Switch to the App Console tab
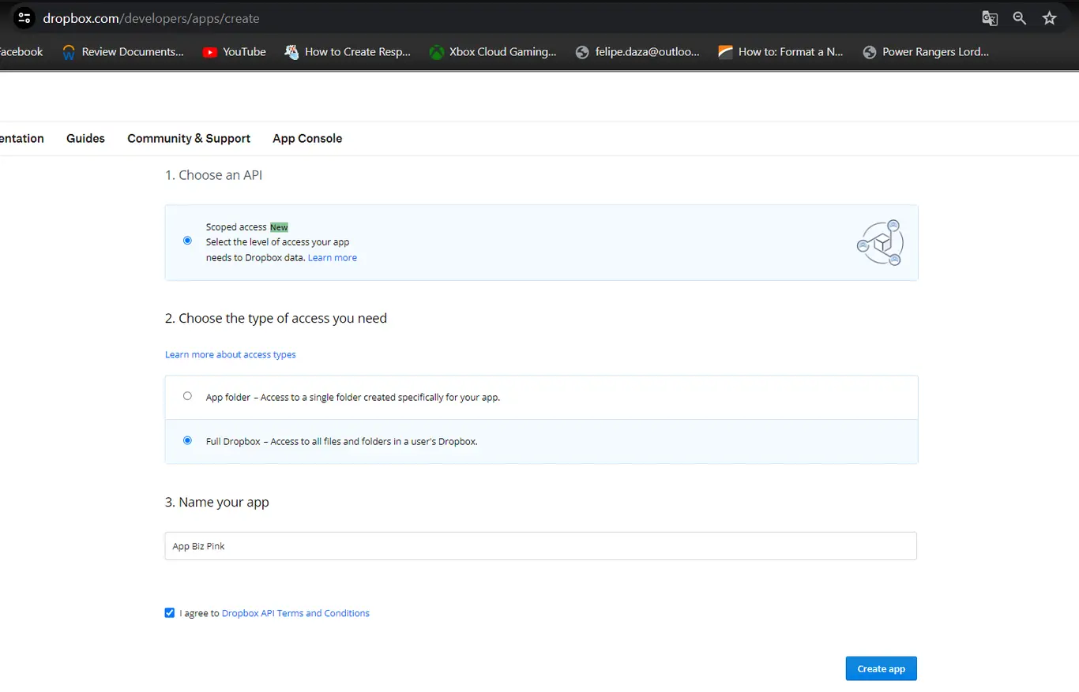 coord(307,138)
